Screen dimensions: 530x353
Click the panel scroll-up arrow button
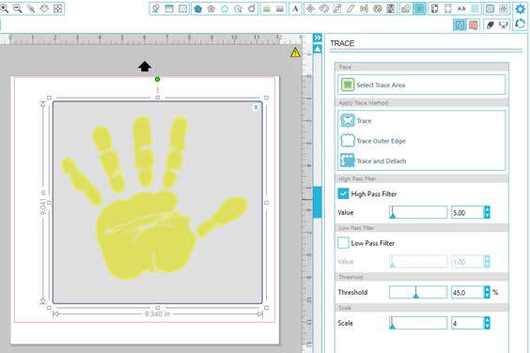pos(318,50)
